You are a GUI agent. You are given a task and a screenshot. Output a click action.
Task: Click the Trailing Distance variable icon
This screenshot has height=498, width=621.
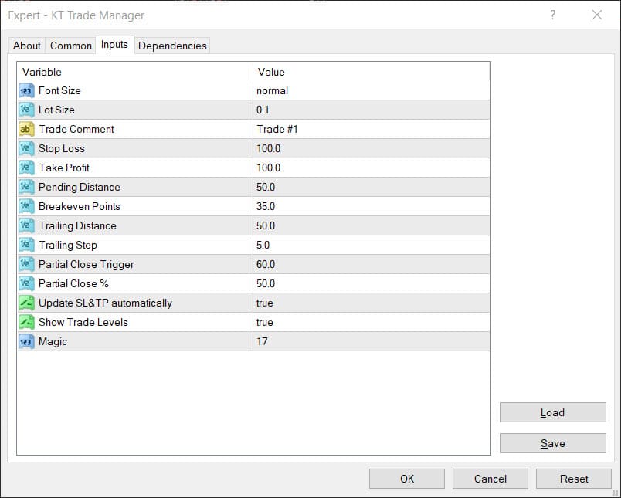coord(26,225)
